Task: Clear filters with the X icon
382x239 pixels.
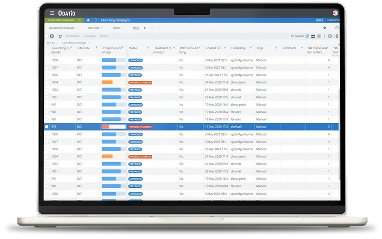Action: tap(152, 28)
